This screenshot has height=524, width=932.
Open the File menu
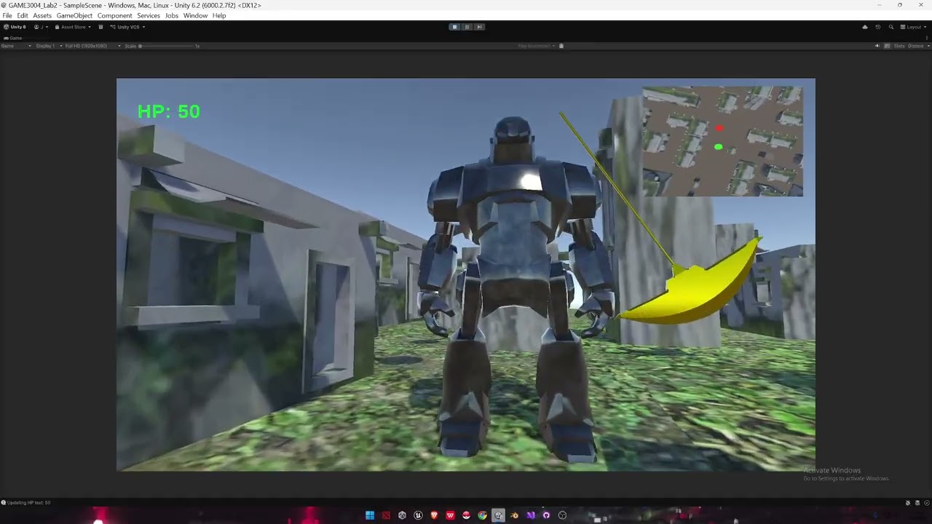7,15
